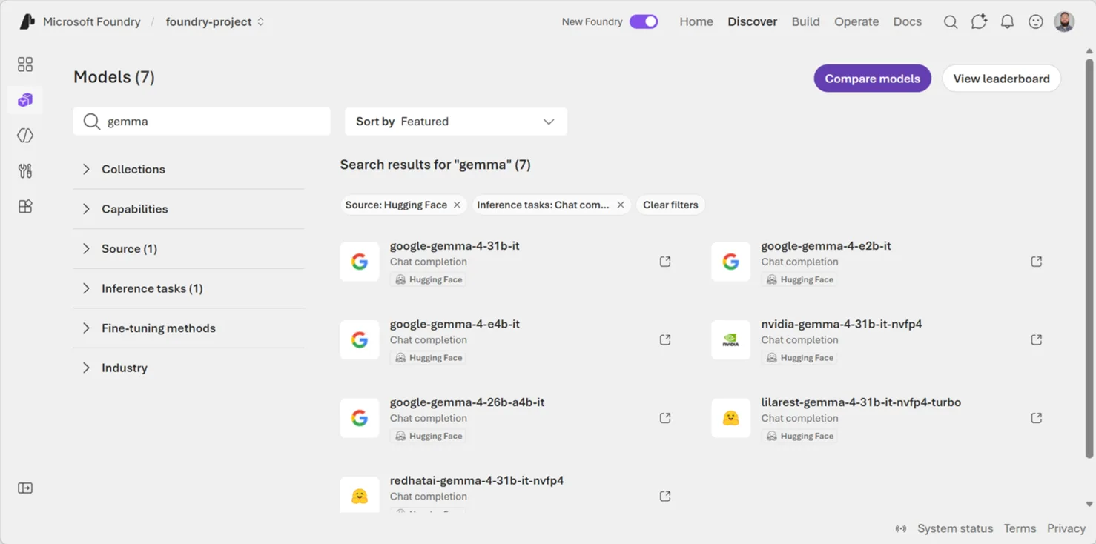Open google-gemma-4-31b-it in a new tab icon
This screenshot has width=1096, height=544.
665,262
